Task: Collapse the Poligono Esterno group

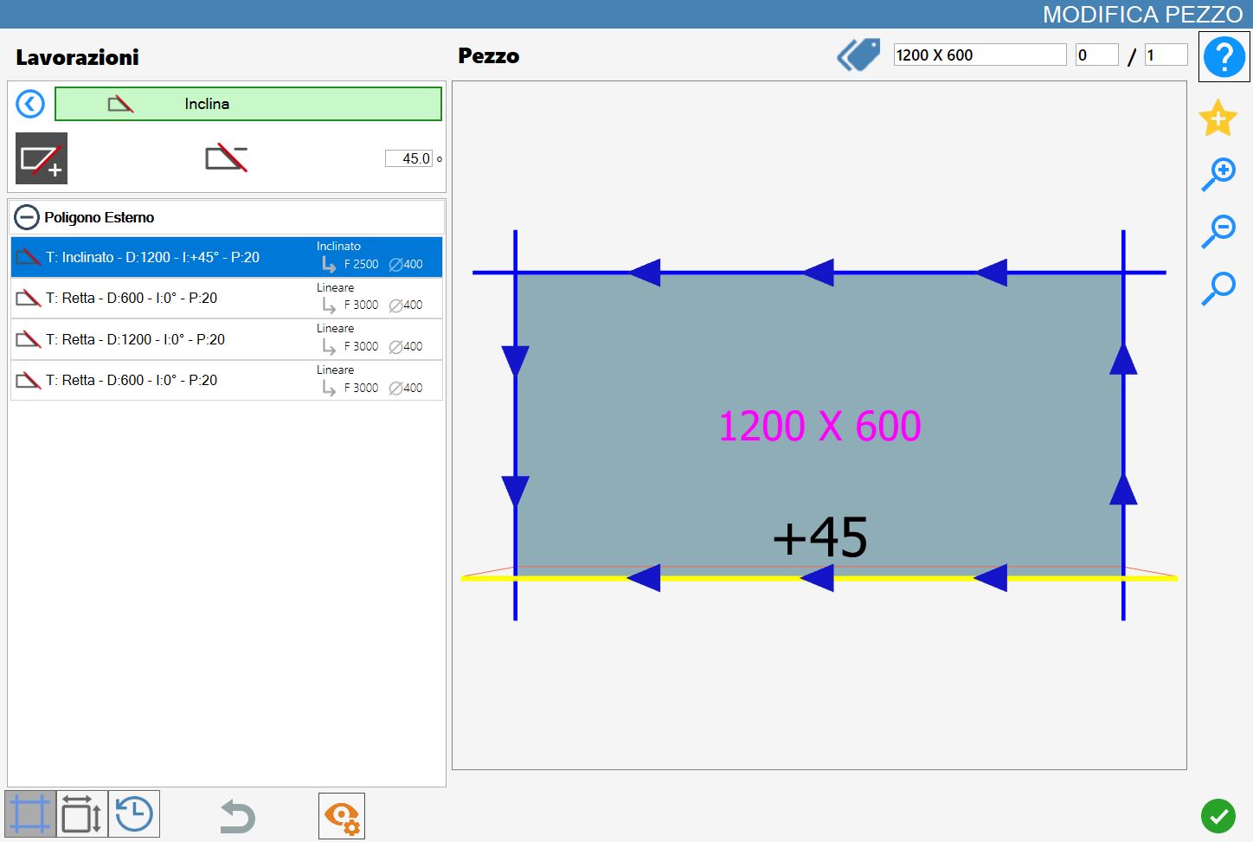Action: click(x=27, y=217)
